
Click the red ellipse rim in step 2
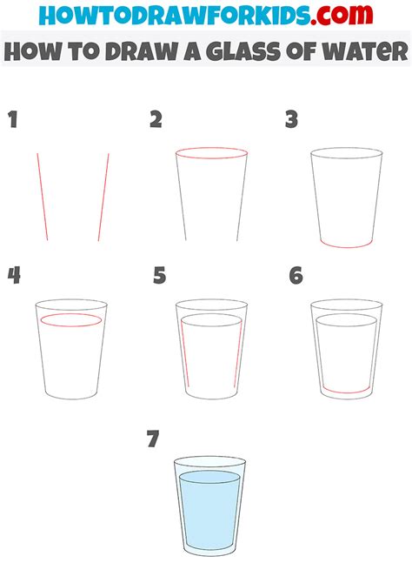211,153
